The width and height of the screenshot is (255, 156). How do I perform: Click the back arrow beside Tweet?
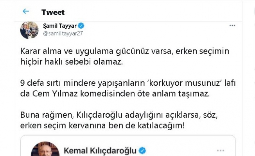pyautogui.click(x=27, y=12)
